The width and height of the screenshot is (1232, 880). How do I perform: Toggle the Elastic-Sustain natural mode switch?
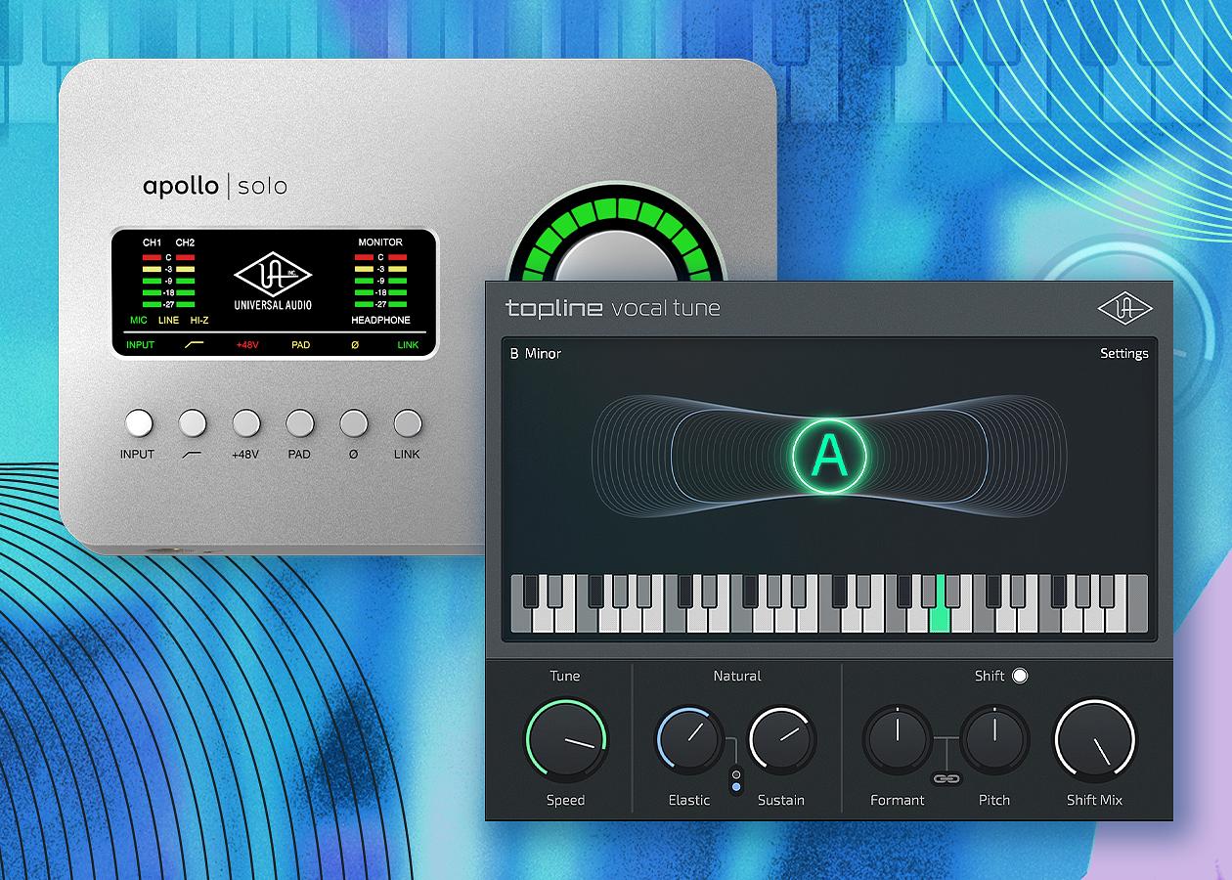coord(736,779)
